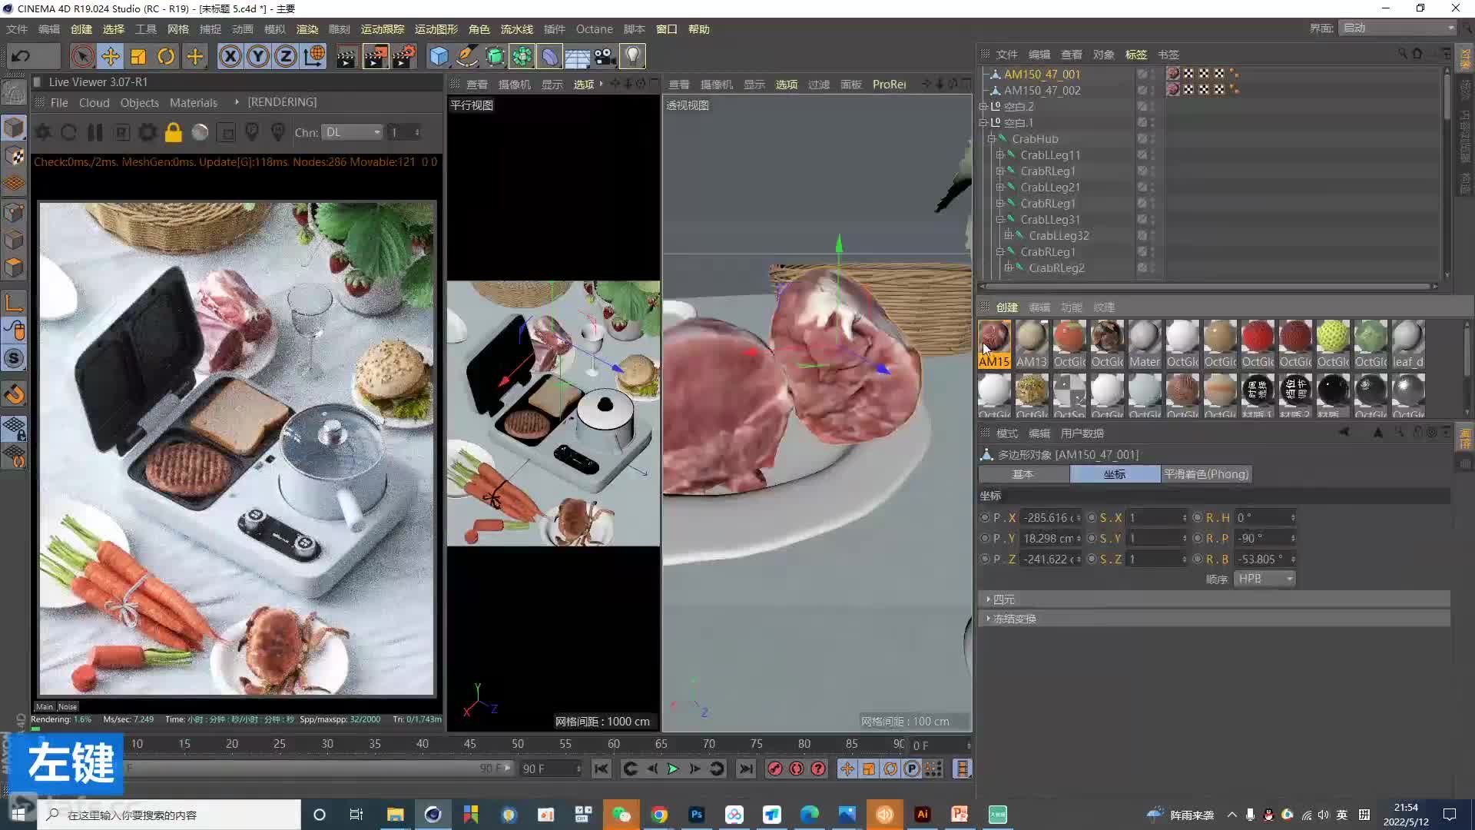Click Live Viewer lock icon

[x=174, y=132]
